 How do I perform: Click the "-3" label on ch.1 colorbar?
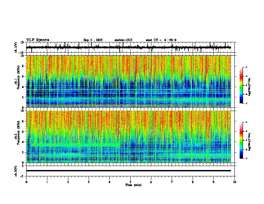(246, 67)
